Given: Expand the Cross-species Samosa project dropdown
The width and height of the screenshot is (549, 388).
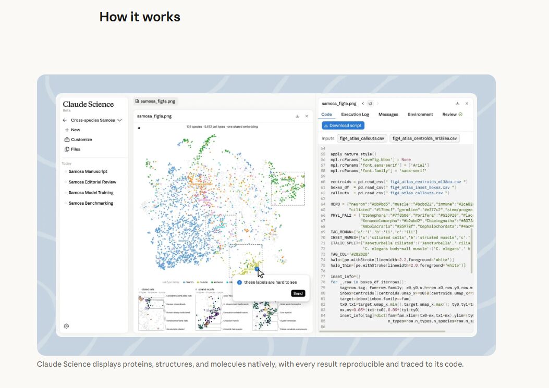Looking at the screenshot, I should coord(120,120).
